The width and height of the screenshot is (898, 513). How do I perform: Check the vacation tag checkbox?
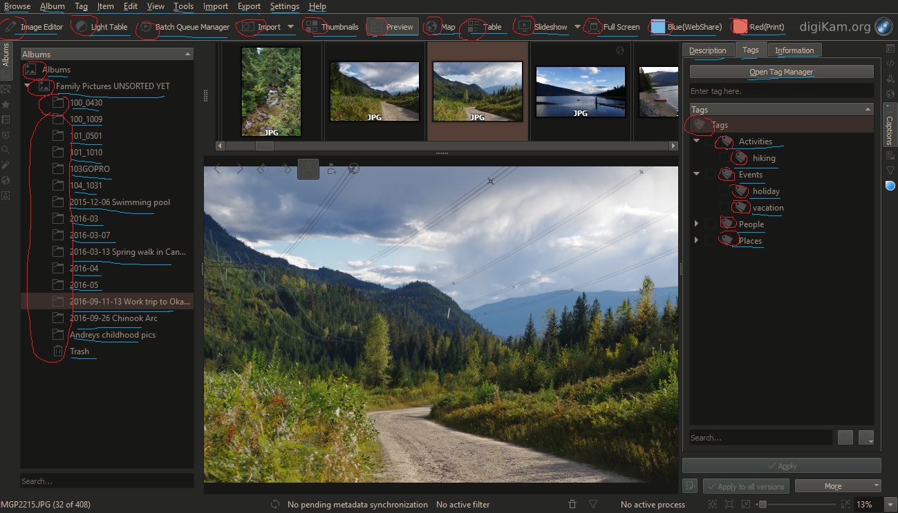pyautogui.click(x=724, y=208)
